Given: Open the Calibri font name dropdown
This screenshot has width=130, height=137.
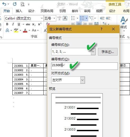Looking at the screenshot, I should point(42,18).
